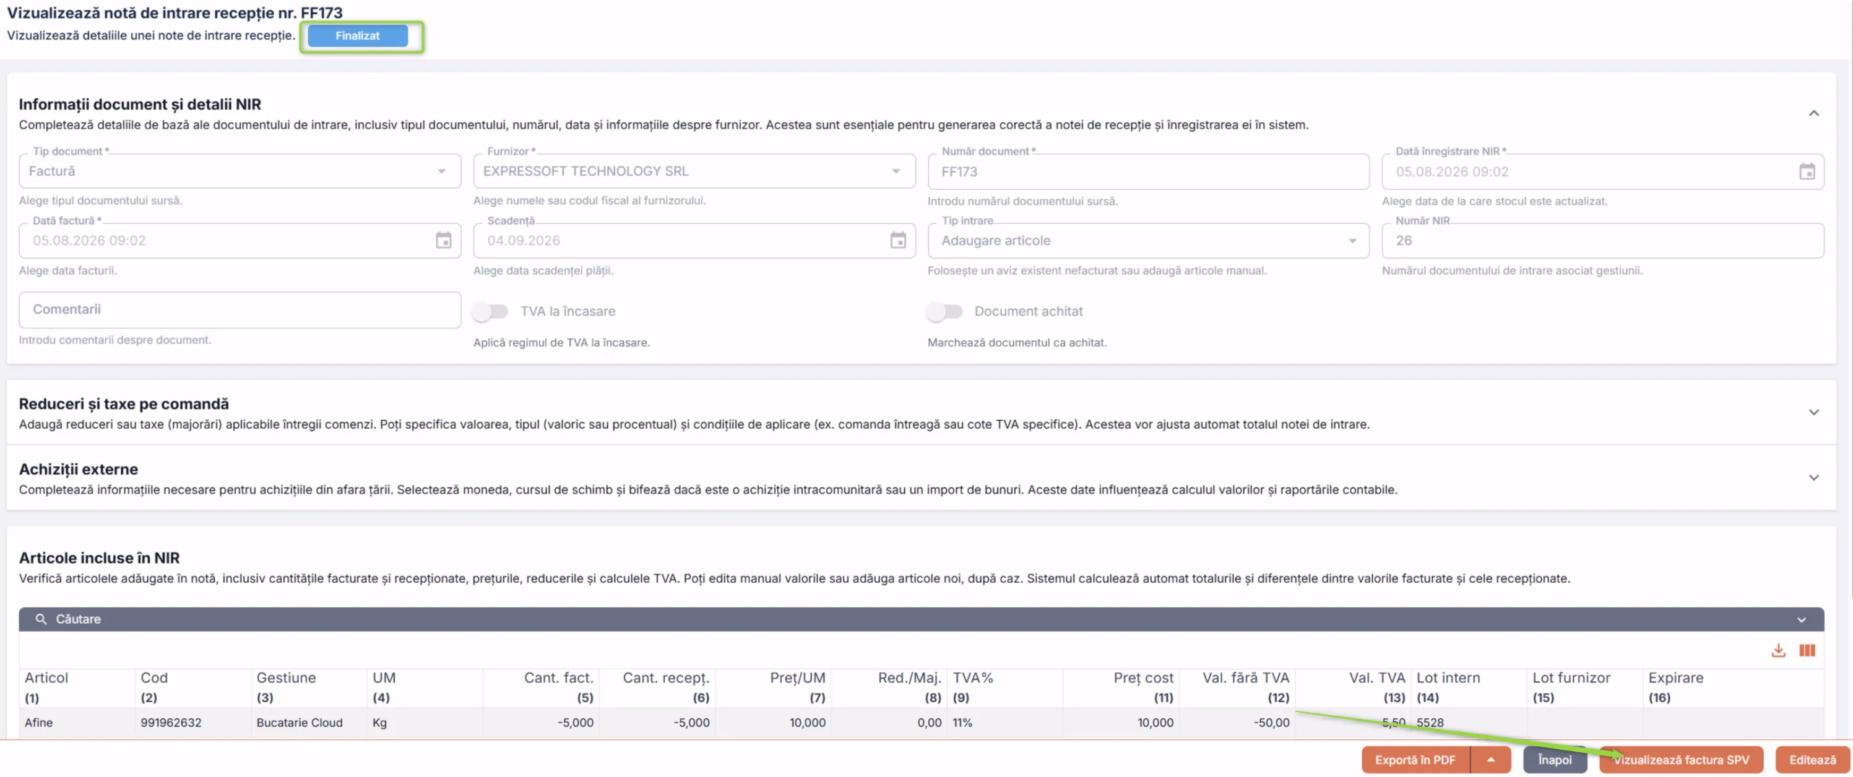Open export options arrow next to Exportă în PDF
Viewport: 1853px width, 777px height.
(x=1490, y=760)
